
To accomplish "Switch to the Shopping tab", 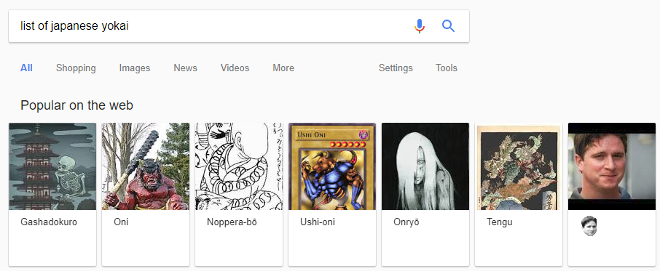I will coord(76,68).
